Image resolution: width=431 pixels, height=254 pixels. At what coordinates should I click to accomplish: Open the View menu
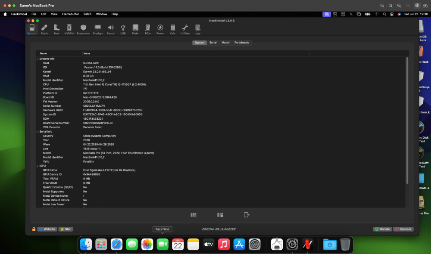(x=54, y=14)
